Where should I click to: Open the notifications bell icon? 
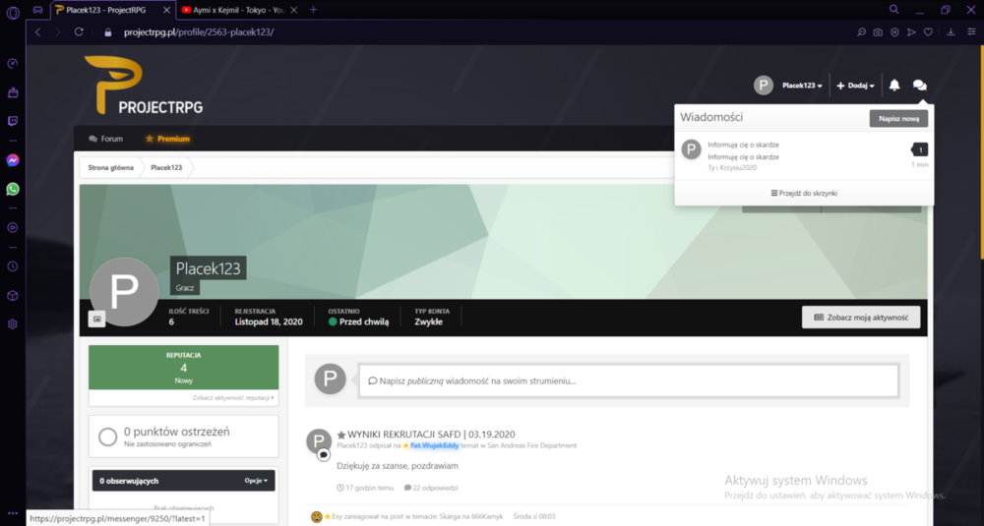click(x=894, y=86)
